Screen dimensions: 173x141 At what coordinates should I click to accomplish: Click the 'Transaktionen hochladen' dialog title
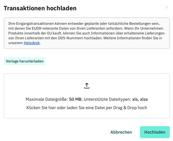pyautogui.click(x=40, y=8)
